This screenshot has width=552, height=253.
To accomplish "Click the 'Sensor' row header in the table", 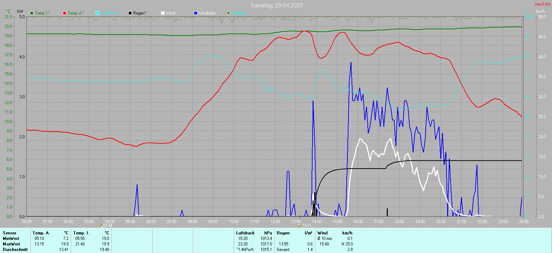I will click(x=10, y=233).
